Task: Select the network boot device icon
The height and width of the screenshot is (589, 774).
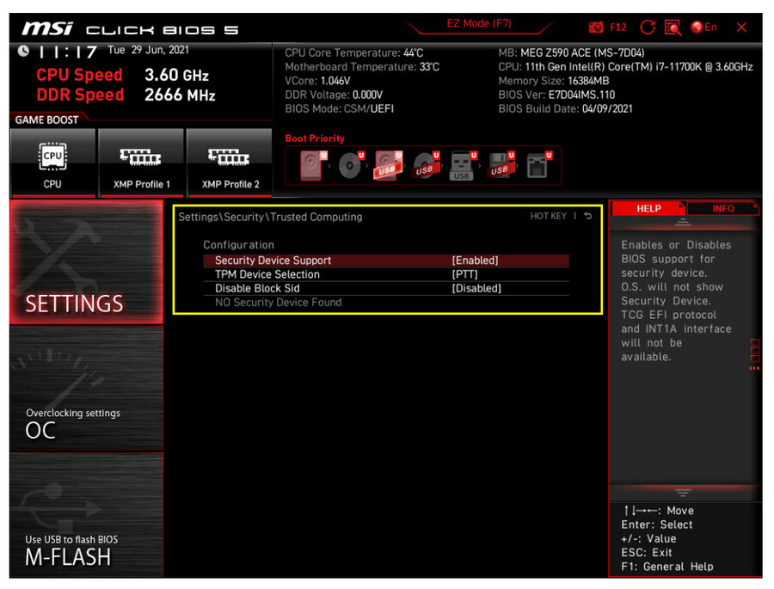Action: pos(539,165)
